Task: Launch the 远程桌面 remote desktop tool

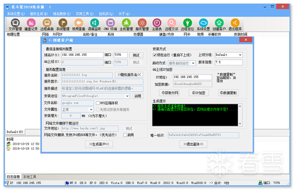Action: [47, 25]
